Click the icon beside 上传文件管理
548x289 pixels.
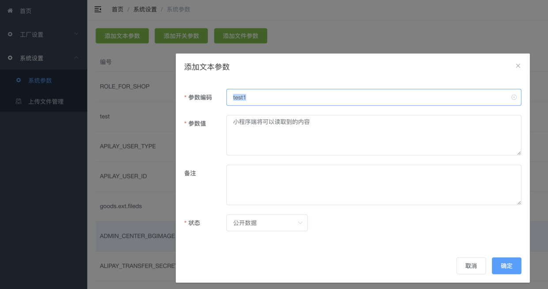[19, 101]
